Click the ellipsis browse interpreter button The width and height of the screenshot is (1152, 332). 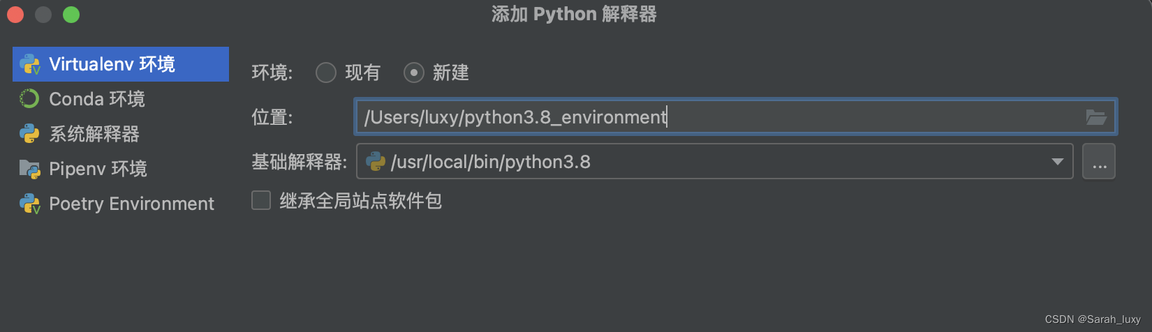[1099, 162]
